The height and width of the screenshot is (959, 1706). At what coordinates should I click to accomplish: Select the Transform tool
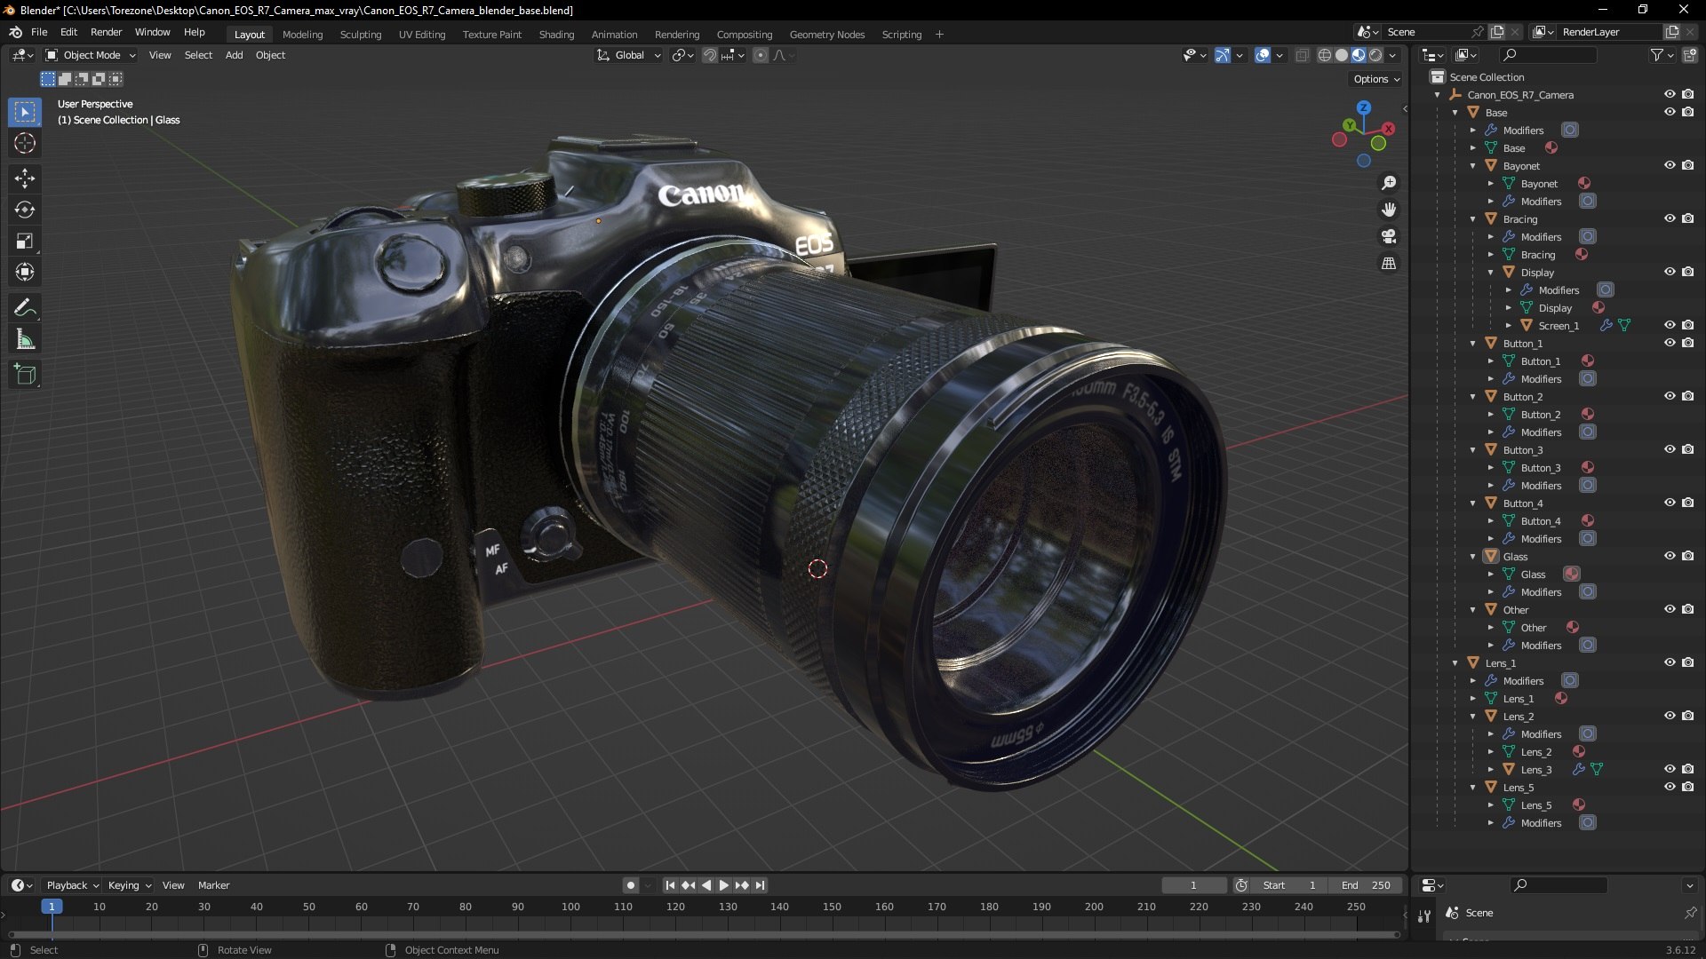25,272
